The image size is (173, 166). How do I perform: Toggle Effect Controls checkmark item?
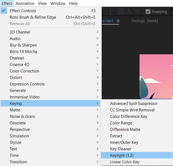click(x=23, y=11)
